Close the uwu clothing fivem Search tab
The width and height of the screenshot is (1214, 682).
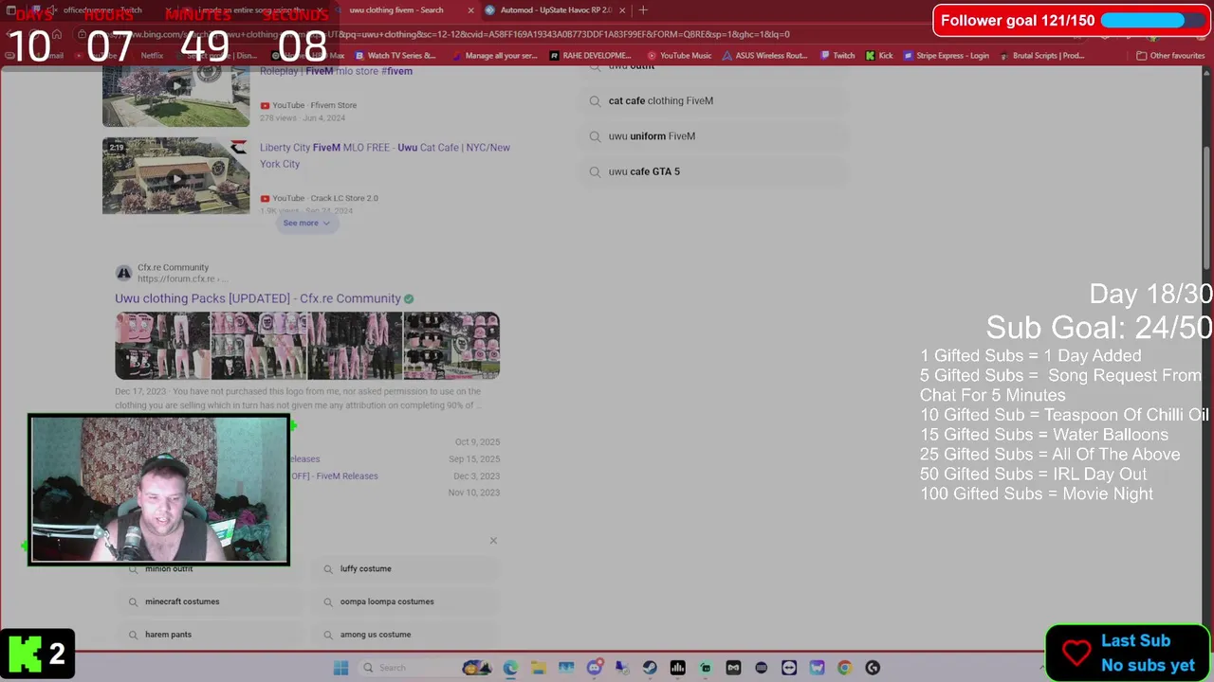click(470, 10)
